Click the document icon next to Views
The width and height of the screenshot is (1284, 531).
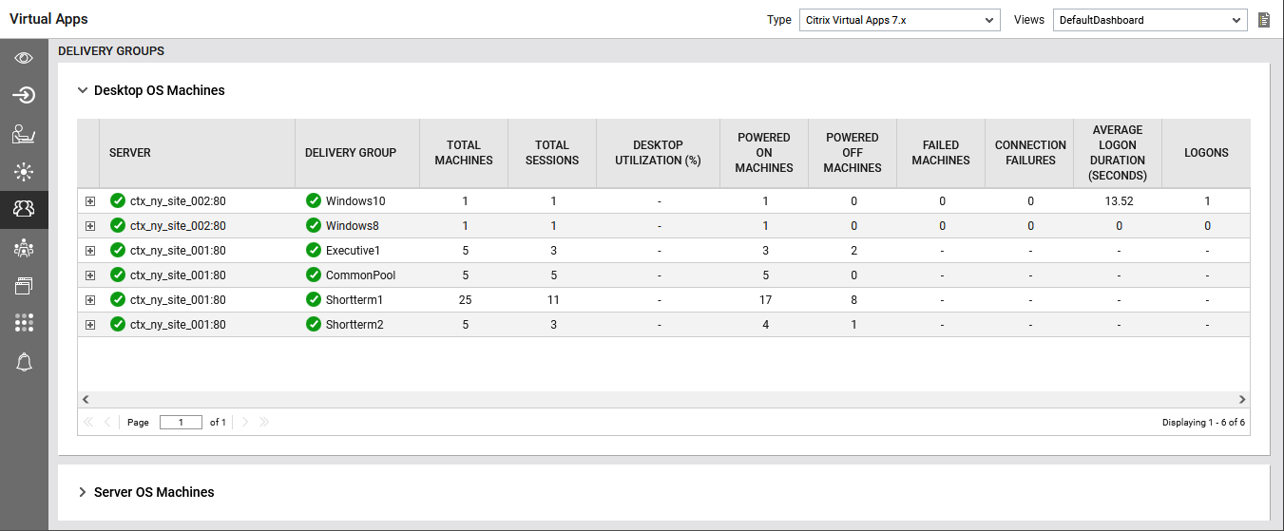pyautogui.click(x=1263, y=20)
